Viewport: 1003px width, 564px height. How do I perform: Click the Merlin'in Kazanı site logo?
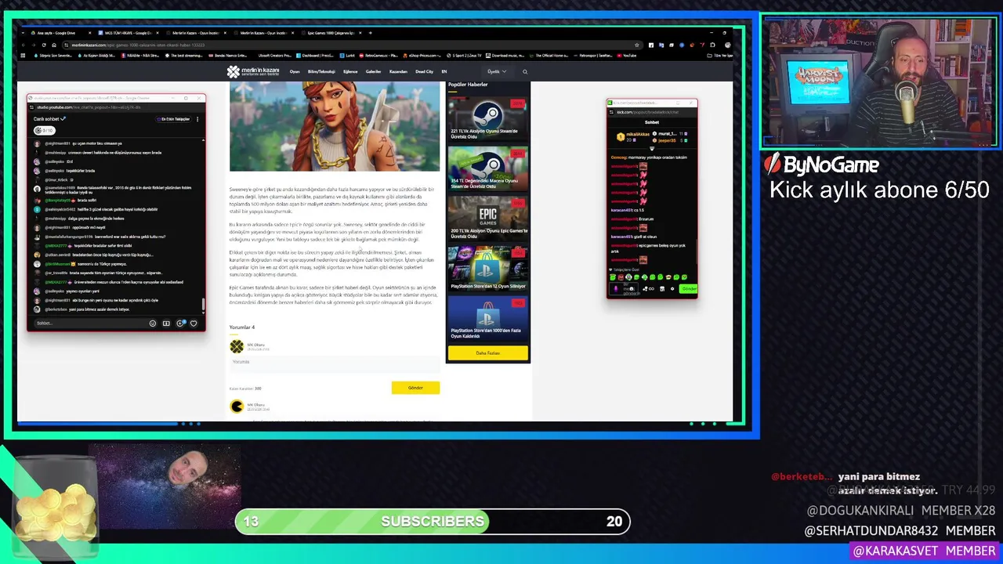coord(253,72)
